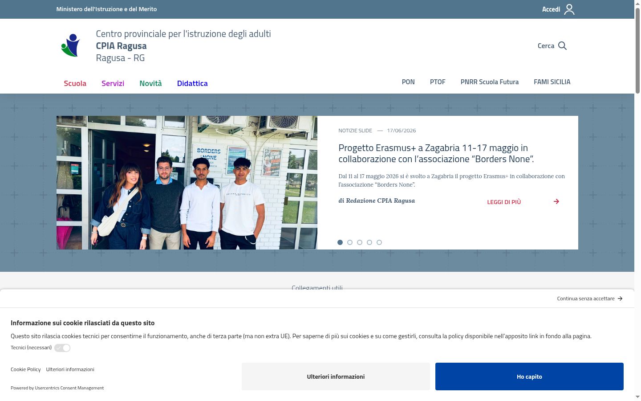The width and height of the screenshot is (641, 401).
Task: Click the arrow beside Continua senza accettare
Action: click(620, 299)
